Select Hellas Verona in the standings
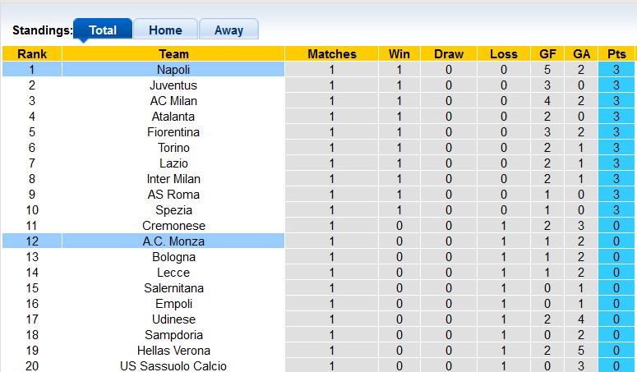 click(173, 351)
